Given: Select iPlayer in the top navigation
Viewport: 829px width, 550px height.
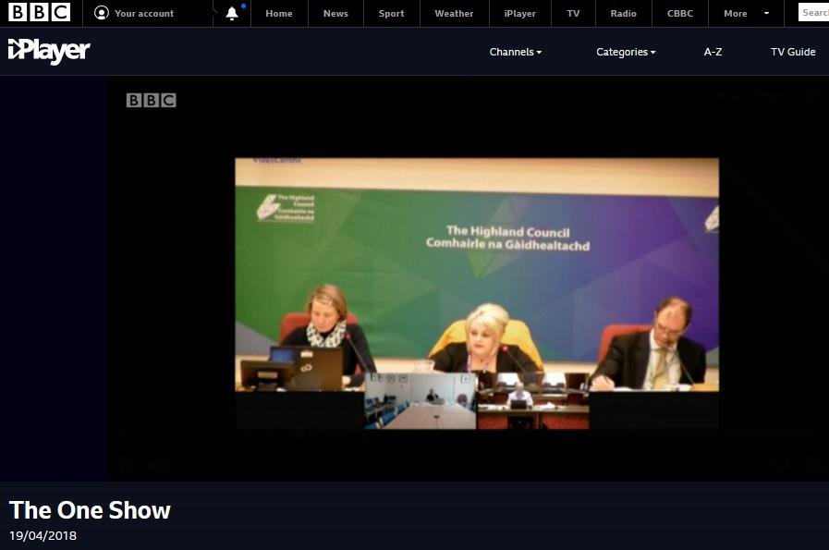Looking at the screenshot, I should click(x=520, y=13).
